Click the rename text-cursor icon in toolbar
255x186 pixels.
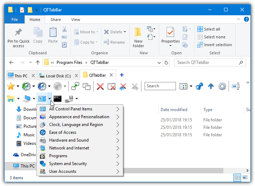(x=236, y=86)
